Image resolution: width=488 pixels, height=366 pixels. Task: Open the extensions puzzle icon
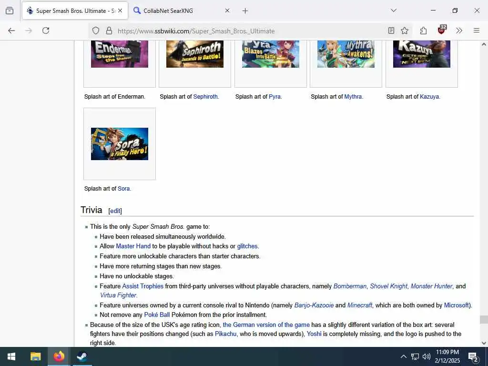tap(423, 30)
